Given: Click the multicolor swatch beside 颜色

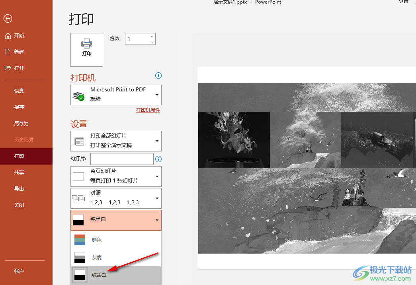Looking at the screenshot, I should coord(80,240).
